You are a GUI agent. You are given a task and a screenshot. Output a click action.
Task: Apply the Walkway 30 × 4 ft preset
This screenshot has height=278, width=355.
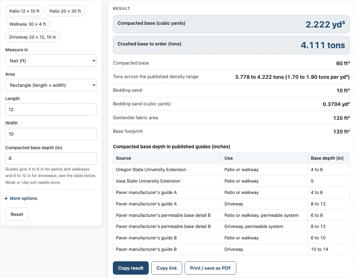pyautogui.click(x=28, y=24)
